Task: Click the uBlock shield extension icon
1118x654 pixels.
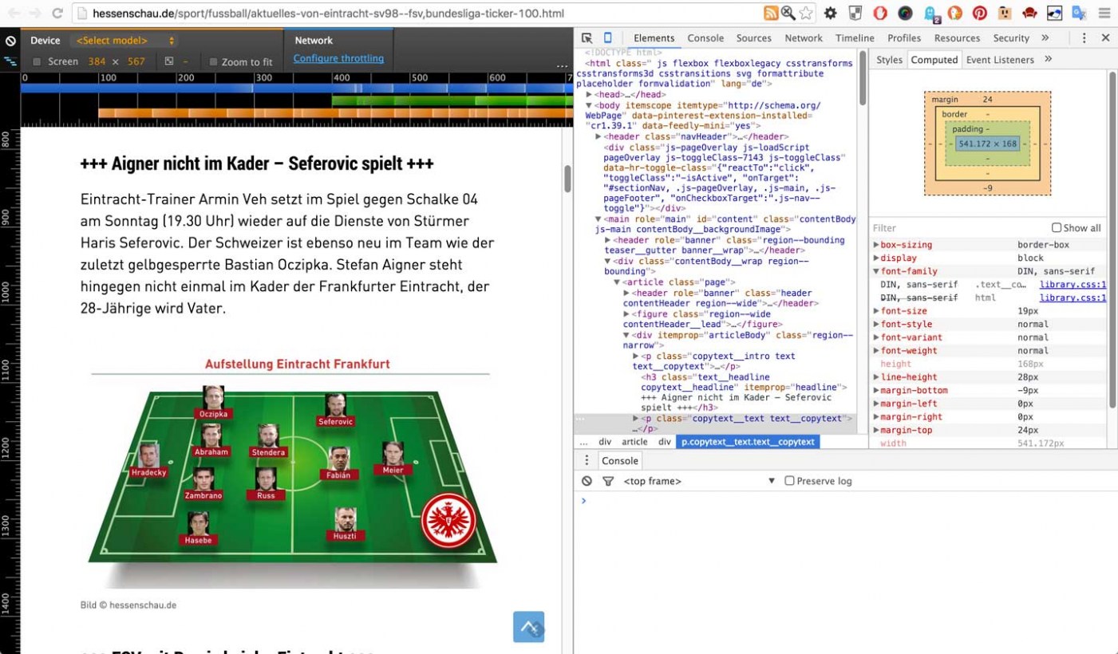Action: click(855, 13)
